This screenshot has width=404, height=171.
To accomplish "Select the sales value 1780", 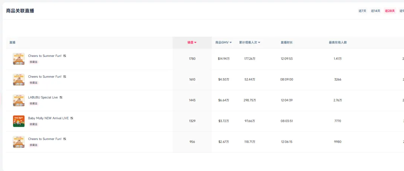I will (192, 59).
